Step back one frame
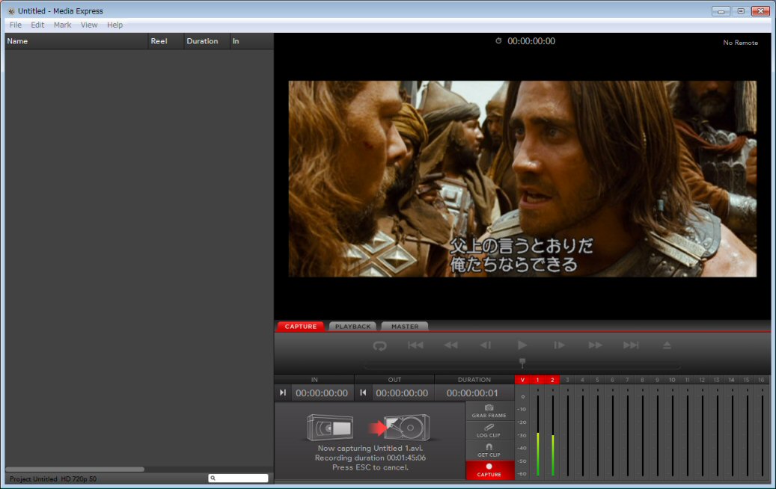This screenshot has height=489, width=776. [486, 345]
